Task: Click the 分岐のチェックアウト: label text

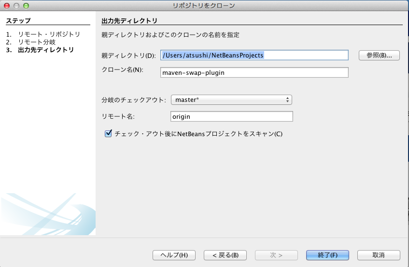Action: 134,100
